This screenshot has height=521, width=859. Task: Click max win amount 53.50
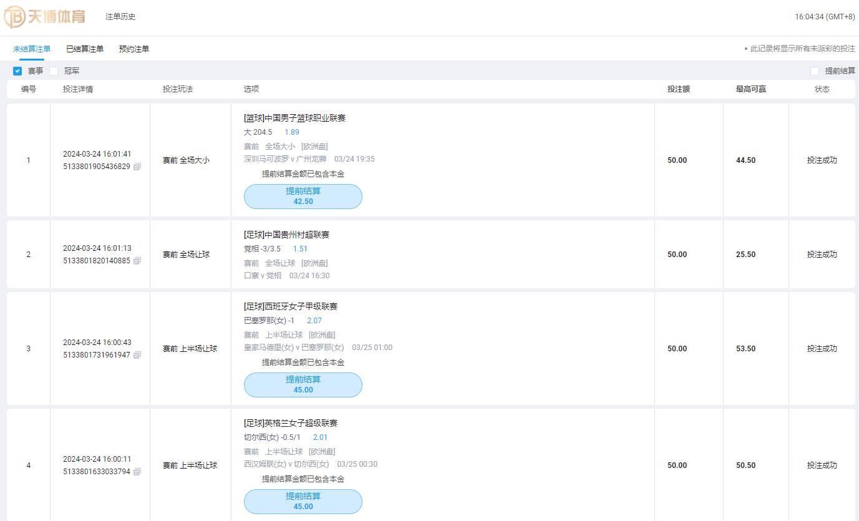745,349
